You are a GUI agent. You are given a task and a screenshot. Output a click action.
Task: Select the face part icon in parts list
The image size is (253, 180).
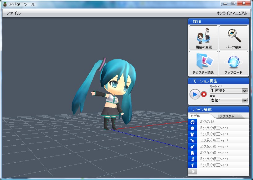(x=192, y=128)
